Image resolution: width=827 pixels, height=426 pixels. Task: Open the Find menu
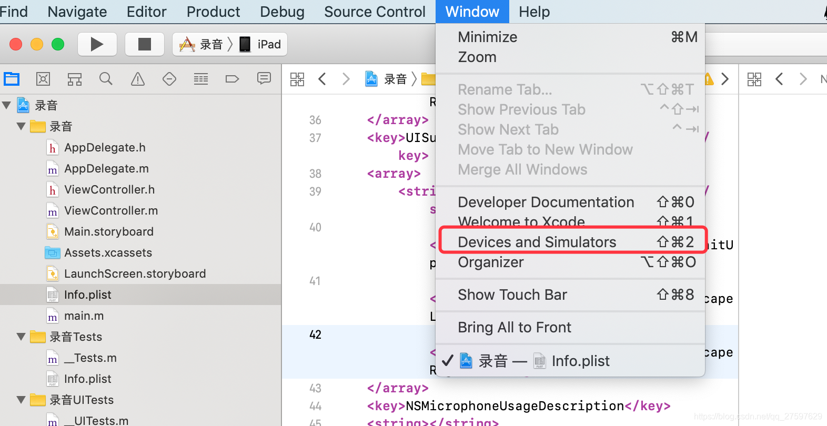coord(14,12)
